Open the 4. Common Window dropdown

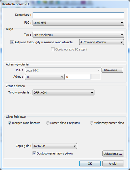coord(101,42)
